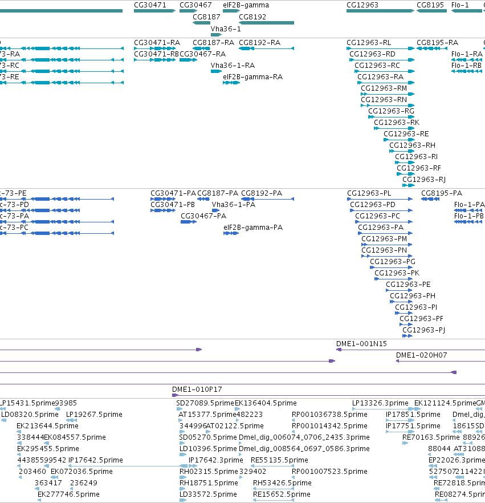Image resolution: width=485 pixels, height=503 pixels.
Task: Click the CG8187 gene label
Action: (206, 17)
